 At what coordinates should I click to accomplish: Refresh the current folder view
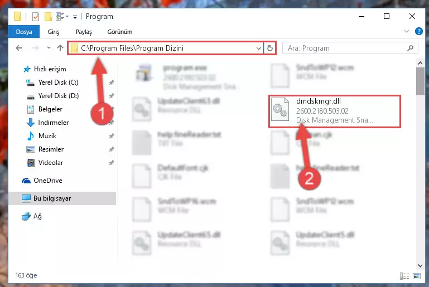(270, 48)
